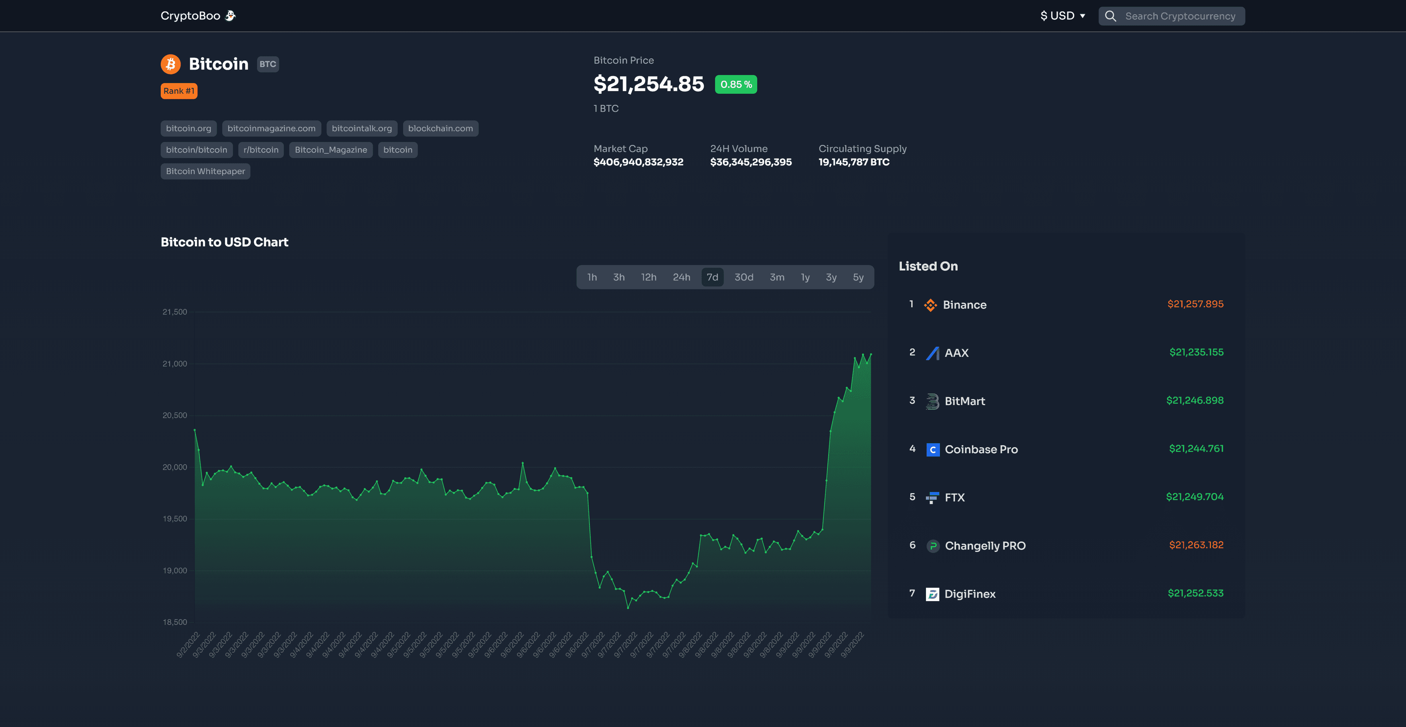Click the CryptoBoo ghost logo icon
Viewport: 1406px width, 727px height.
(x=230, y=16)
